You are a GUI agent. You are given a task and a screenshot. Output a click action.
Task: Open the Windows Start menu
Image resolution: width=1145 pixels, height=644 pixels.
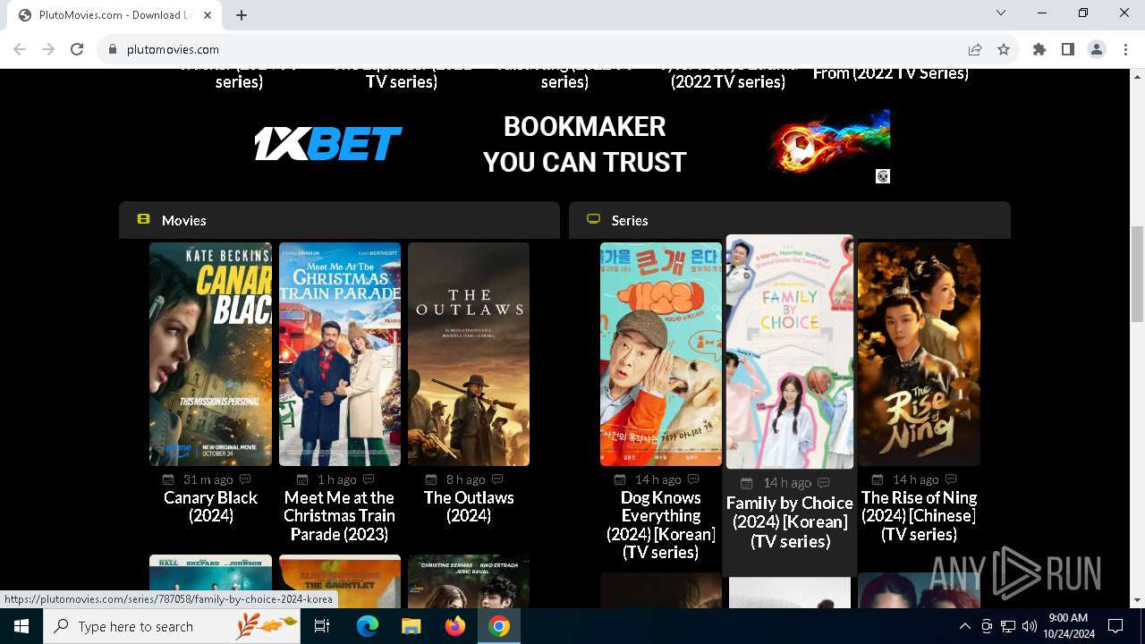click(x=21, y=626)
